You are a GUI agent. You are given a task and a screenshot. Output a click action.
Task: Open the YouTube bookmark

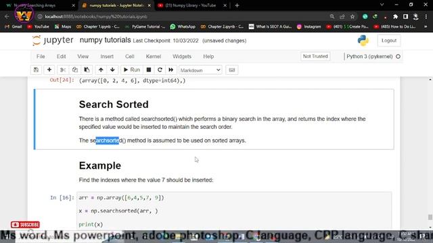click(x=38, y=27)
